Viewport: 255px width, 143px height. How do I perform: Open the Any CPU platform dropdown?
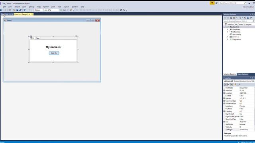(x=51, y=10)
